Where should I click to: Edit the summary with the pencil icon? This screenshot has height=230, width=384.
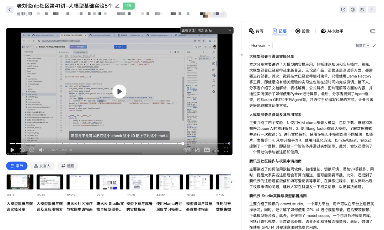(374, 46)
